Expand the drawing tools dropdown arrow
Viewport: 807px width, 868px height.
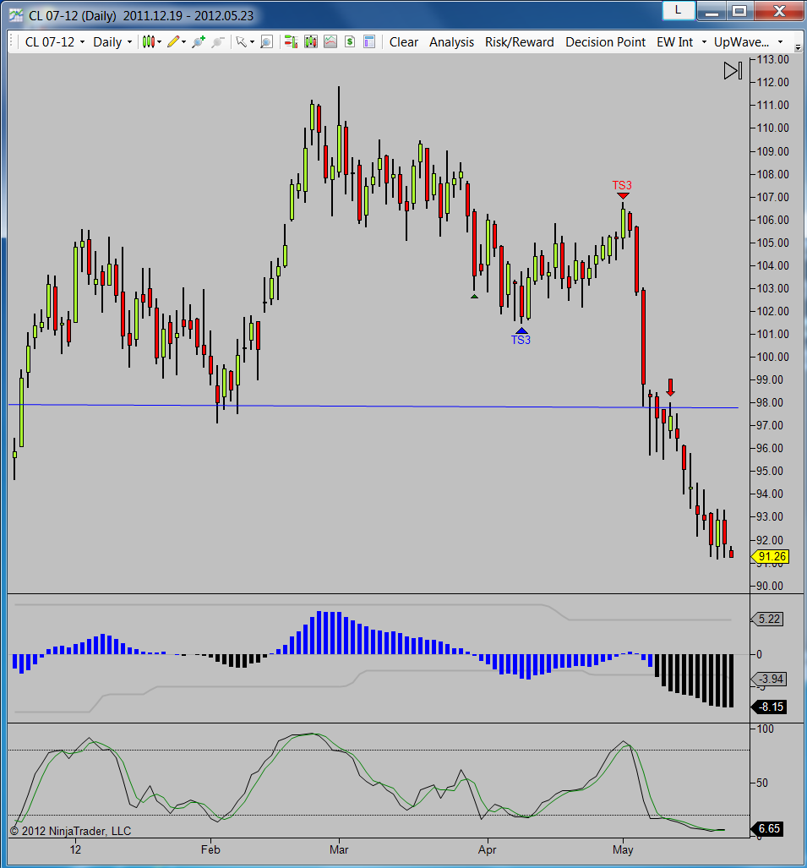tap(183, 42)
